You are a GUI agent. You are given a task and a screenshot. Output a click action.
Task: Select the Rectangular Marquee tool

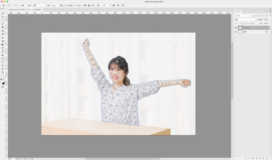pos(3,20)
